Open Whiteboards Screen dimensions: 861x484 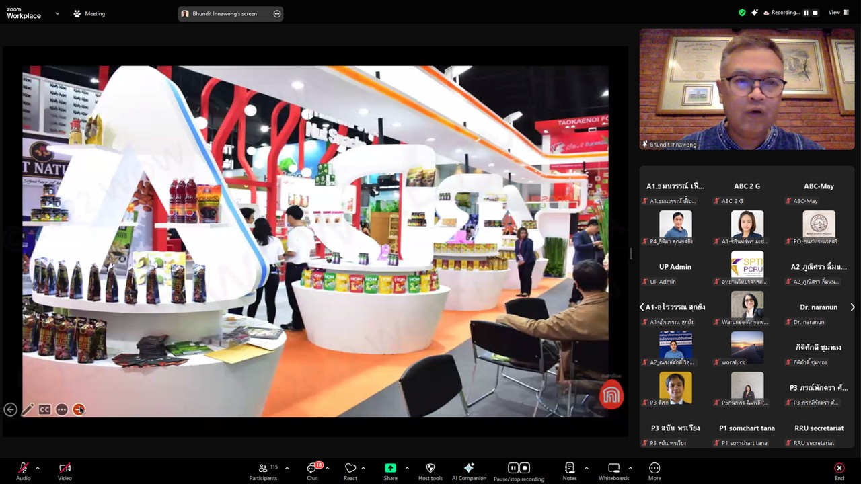[613, 471]
